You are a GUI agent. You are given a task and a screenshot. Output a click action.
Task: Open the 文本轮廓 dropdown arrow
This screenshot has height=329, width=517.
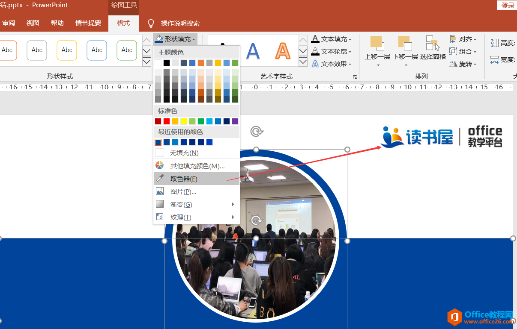pos(350,52)
